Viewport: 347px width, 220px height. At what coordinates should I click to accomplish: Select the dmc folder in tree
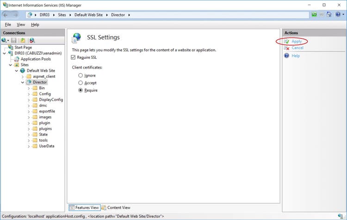43,106
